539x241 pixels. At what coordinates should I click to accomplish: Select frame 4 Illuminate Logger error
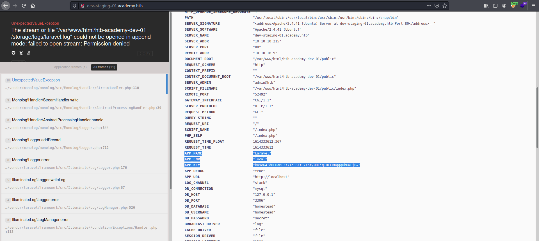click(x=84, y=203)
